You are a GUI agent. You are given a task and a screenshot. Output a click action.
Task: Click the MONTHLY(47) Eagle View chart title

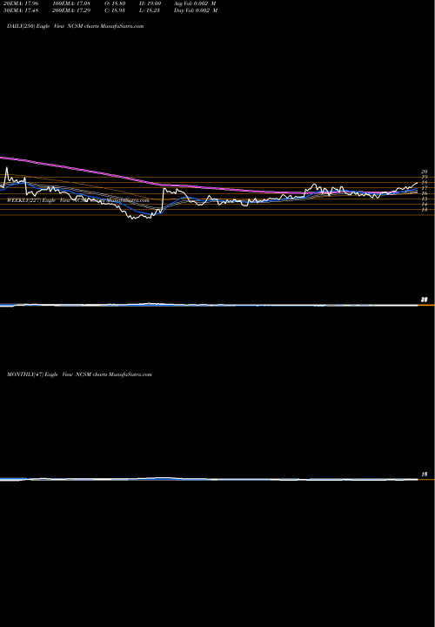pyautogui.click(x=79, y=374)
